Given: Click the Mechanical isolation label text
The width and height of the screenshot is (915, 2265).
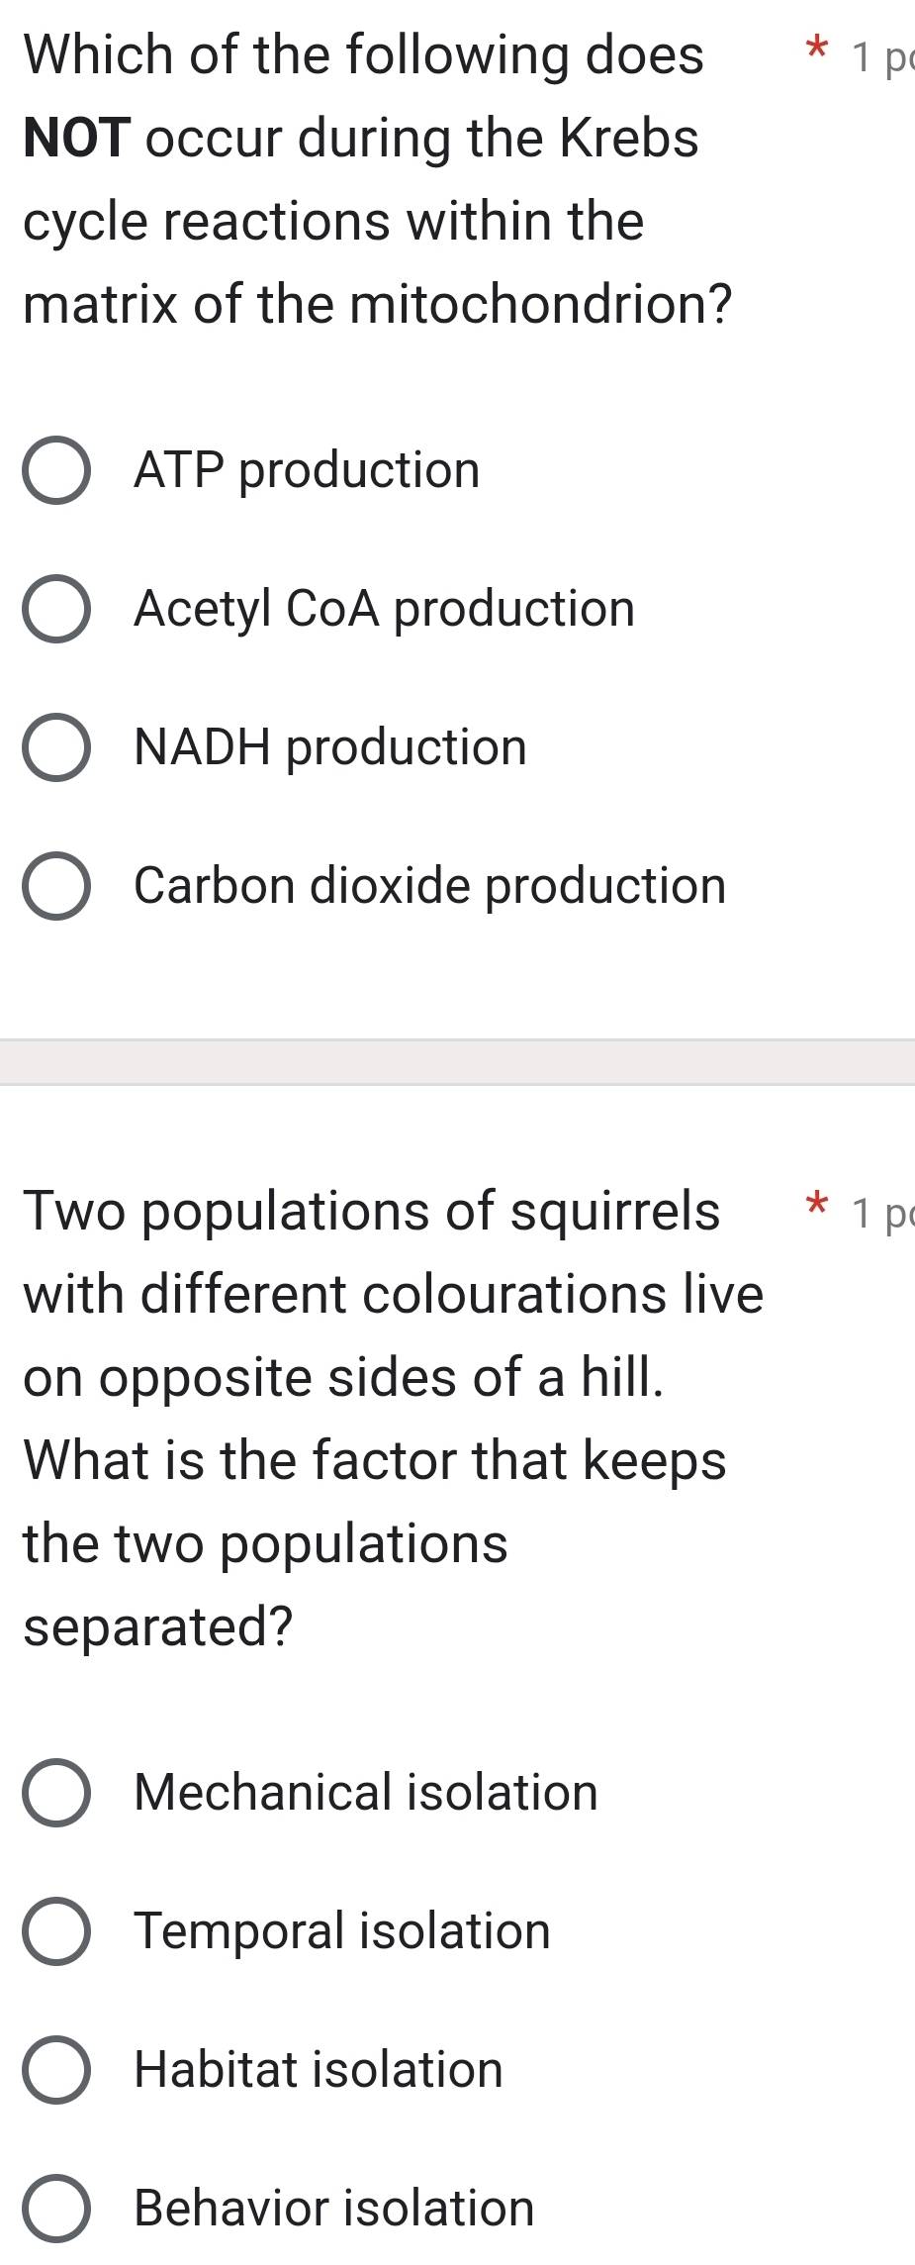Looking at the screenshot, I should tap(364, 1794).
